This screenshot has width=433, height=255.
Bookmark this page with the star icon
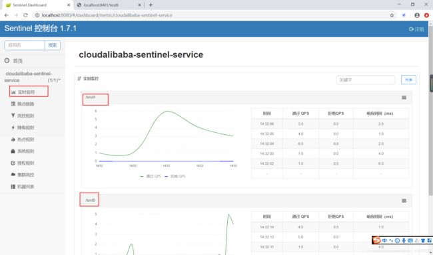[392, 15]
